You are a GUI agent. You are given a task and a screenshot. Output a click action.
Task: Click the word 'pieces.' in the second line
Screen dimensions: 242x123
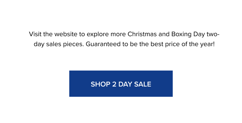[74, 44]
